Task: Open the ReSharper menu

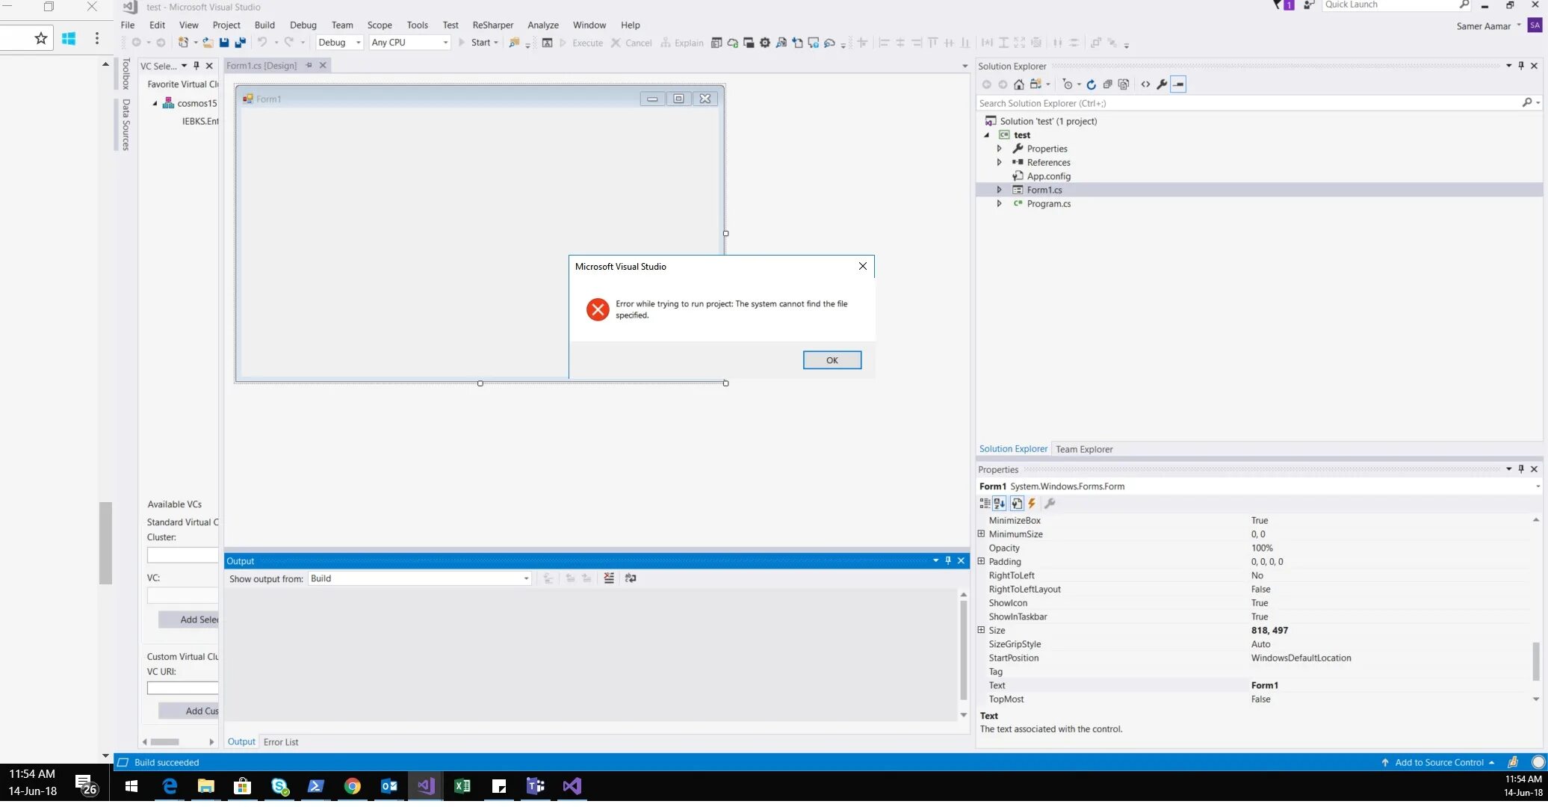Action: 493,25
